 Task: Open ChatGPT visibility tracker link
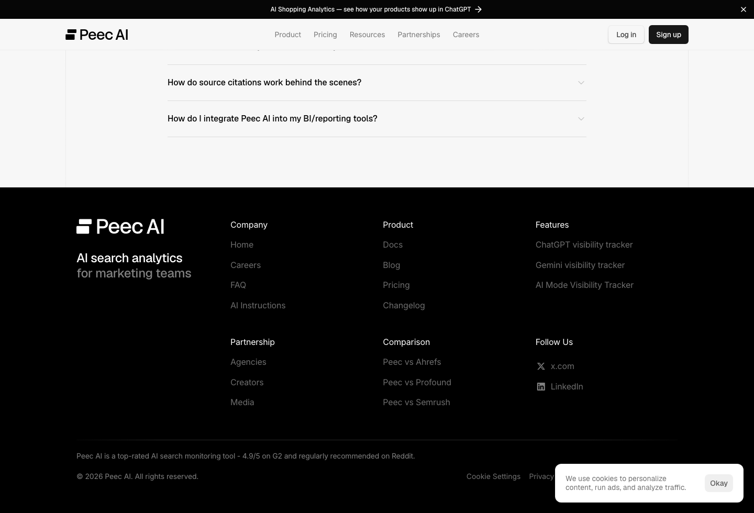[x=584, y=245]
